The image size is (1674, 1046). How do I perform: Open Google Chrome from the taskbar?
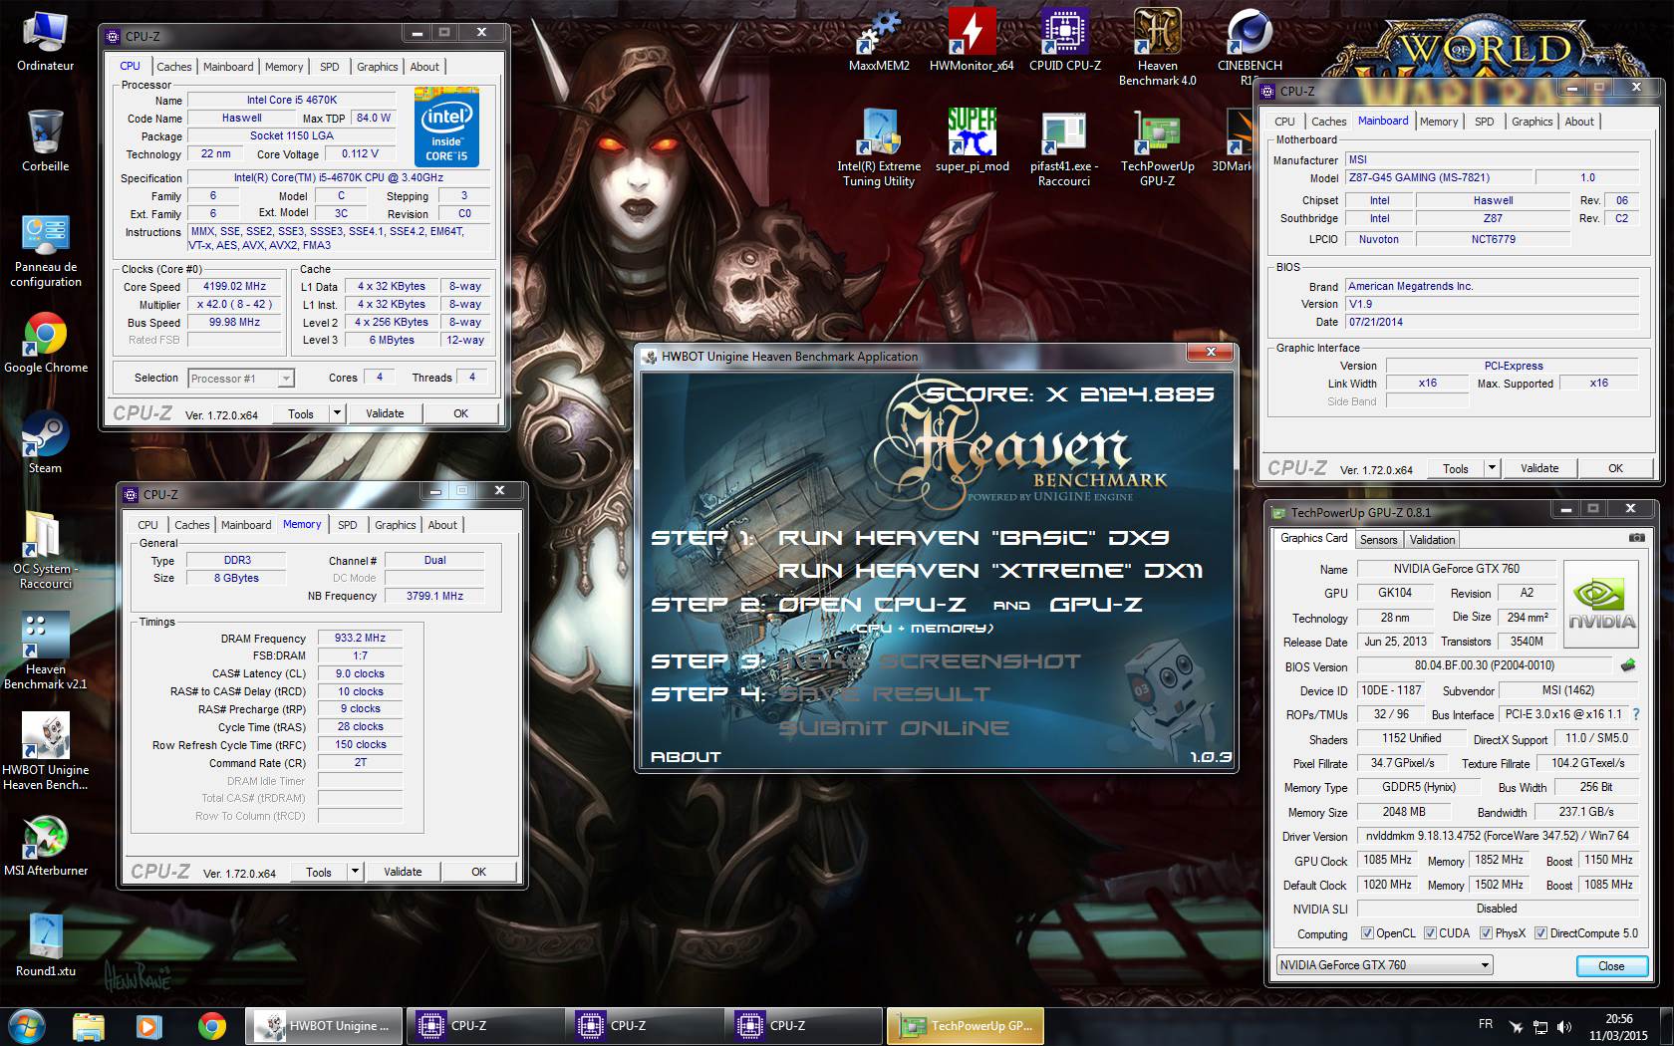coord(212,1025)
